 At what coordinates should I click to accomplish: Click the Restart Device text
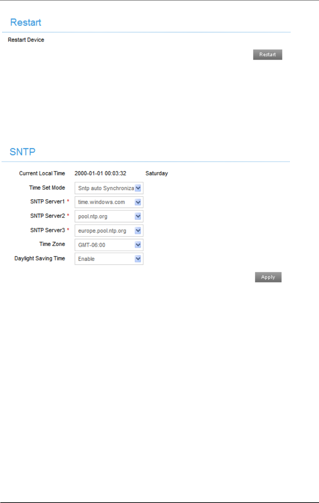[x=26, y=40]
